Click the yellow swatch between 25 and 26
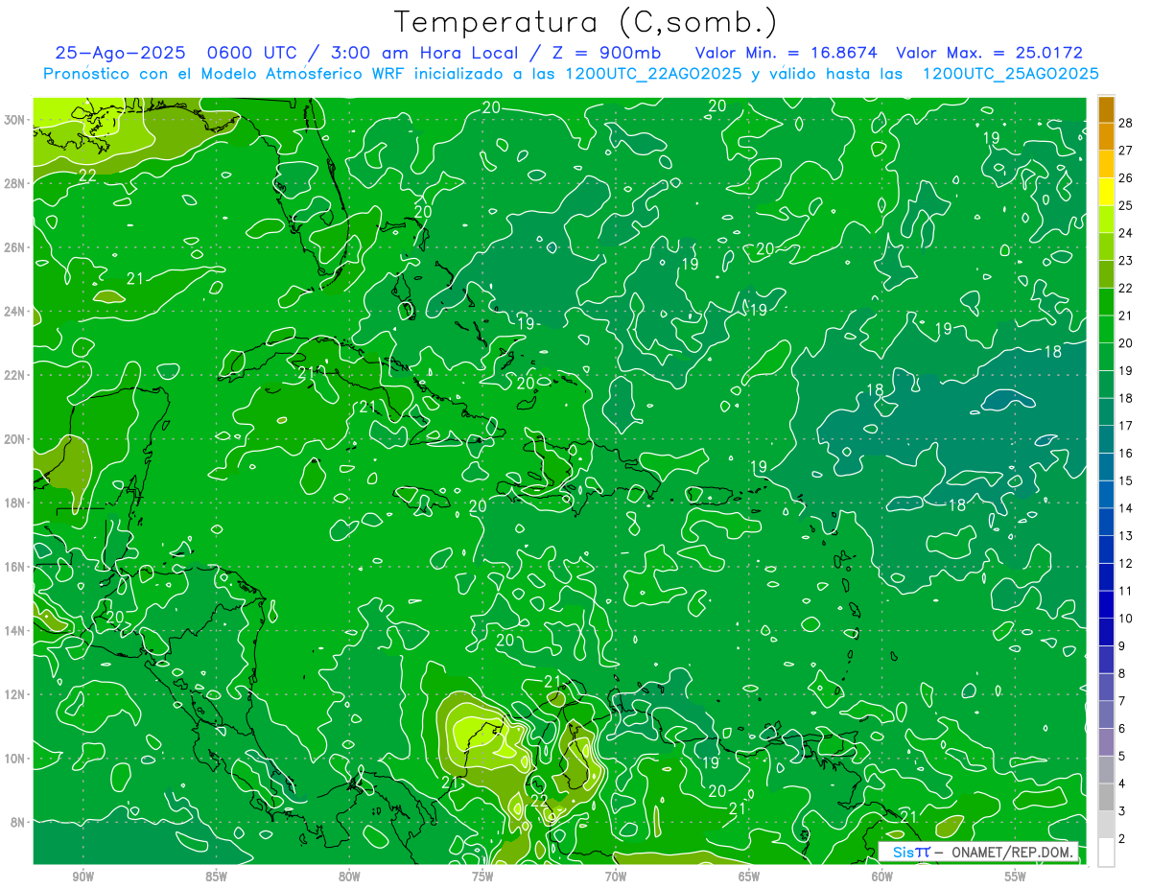 click(1106, 192)
